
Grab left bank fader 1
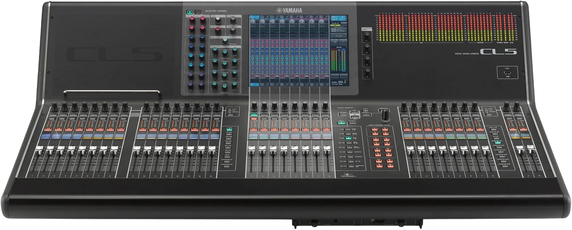click(39, 150)
